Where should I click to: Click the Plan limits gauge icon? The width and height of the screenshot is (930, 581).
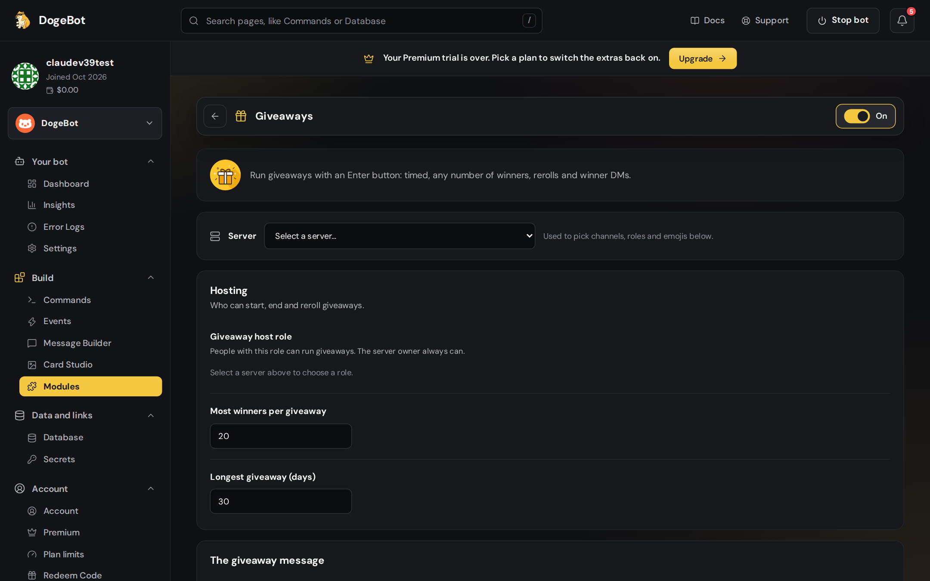[x=32, y=554]
